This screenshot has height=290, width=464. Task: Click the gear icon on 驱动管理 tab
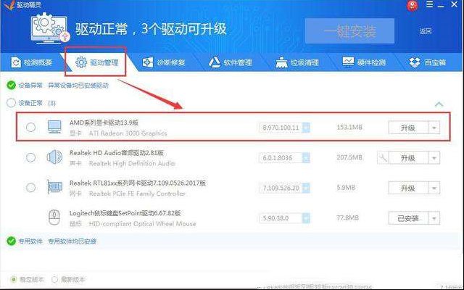pyautogui.click(x=81, y=62)
